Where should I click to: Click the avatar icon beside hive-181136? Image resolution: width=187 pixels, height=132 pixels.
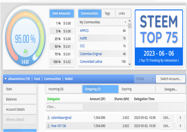point(49,126)
